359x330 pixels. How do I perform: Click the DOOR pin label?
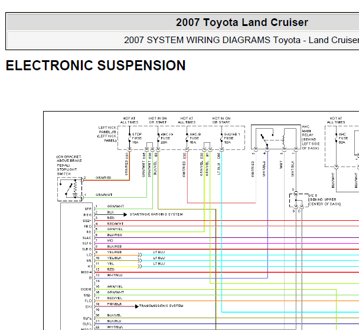(x=86, y=289)
